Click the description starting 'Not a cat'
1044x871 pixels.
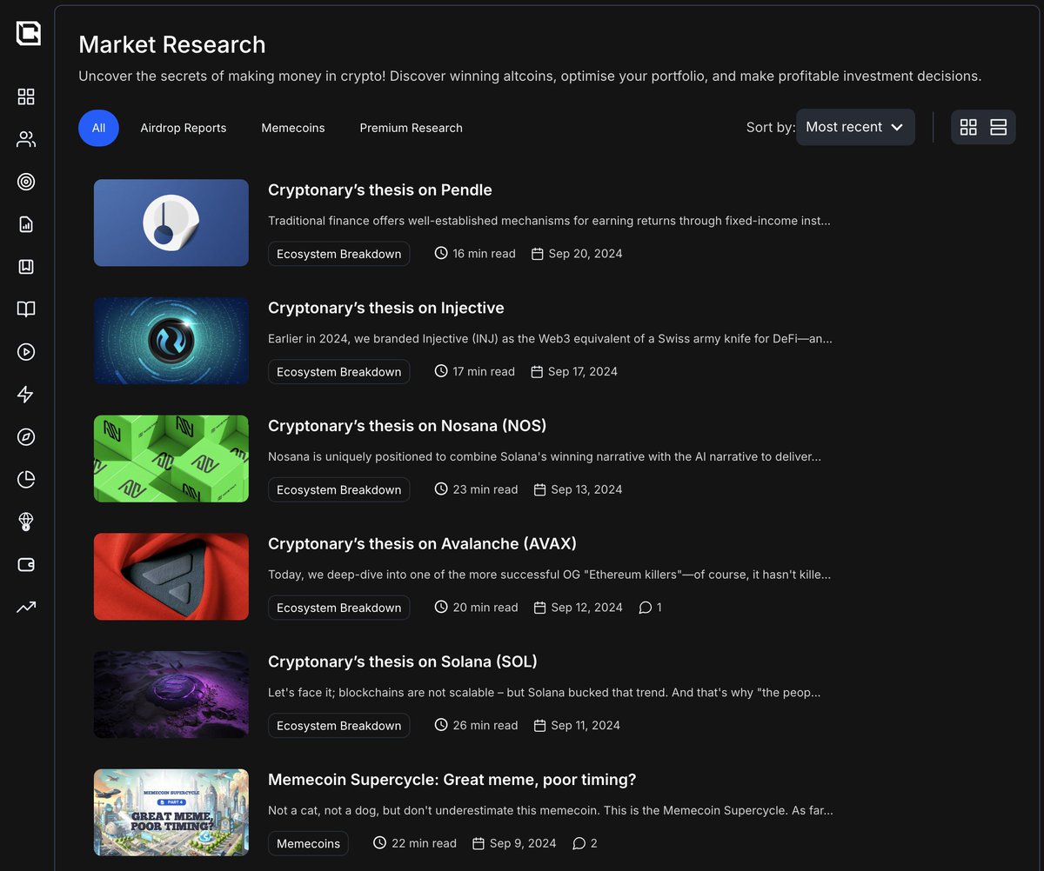click(x=551, y=811)
